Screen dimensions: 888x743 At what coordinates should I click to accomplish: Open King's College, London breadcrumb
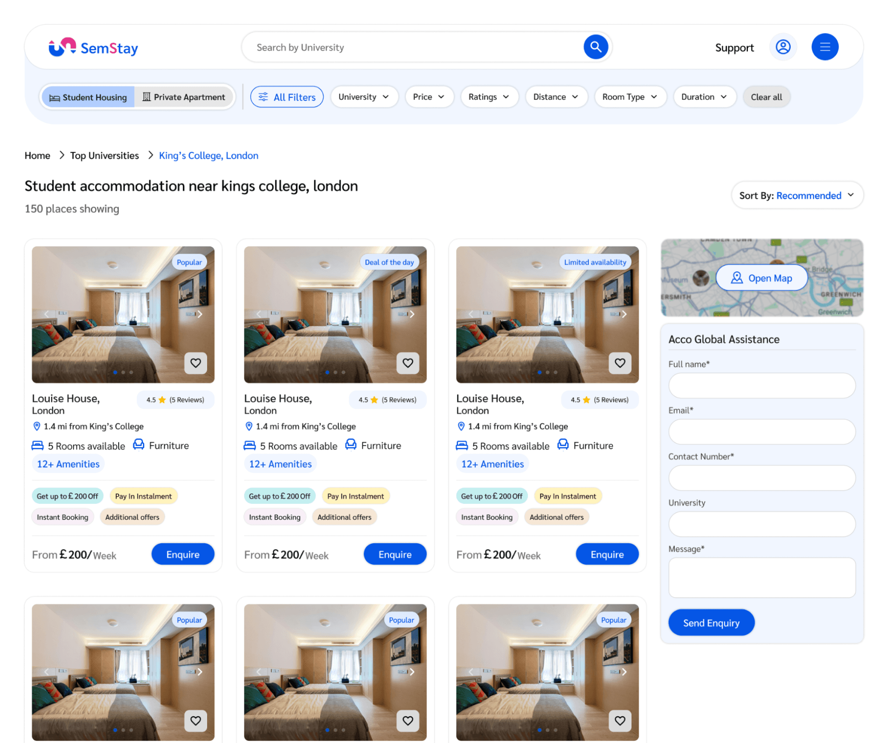pyautogui.click(x=209, y=155)
